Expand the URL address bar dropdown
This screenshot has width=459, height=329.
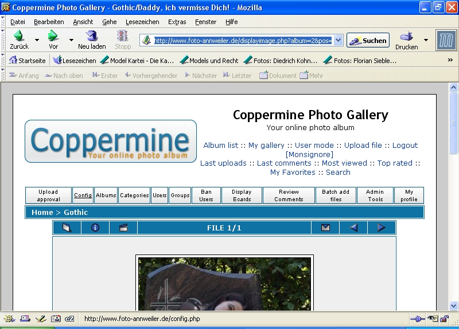pos(338,40)
